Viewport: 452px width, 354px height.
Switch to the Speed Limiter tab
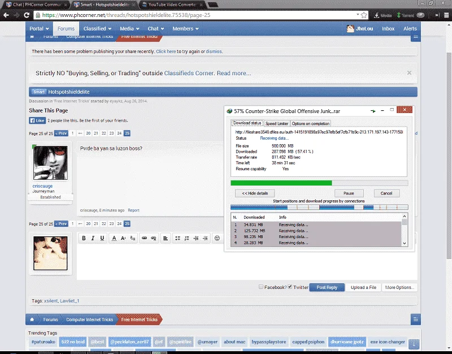pyautogui.click(x=277, y=123)
